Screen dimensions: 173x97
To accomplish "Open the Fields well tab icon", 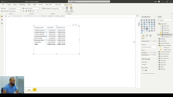I will [x=143, y=36].
